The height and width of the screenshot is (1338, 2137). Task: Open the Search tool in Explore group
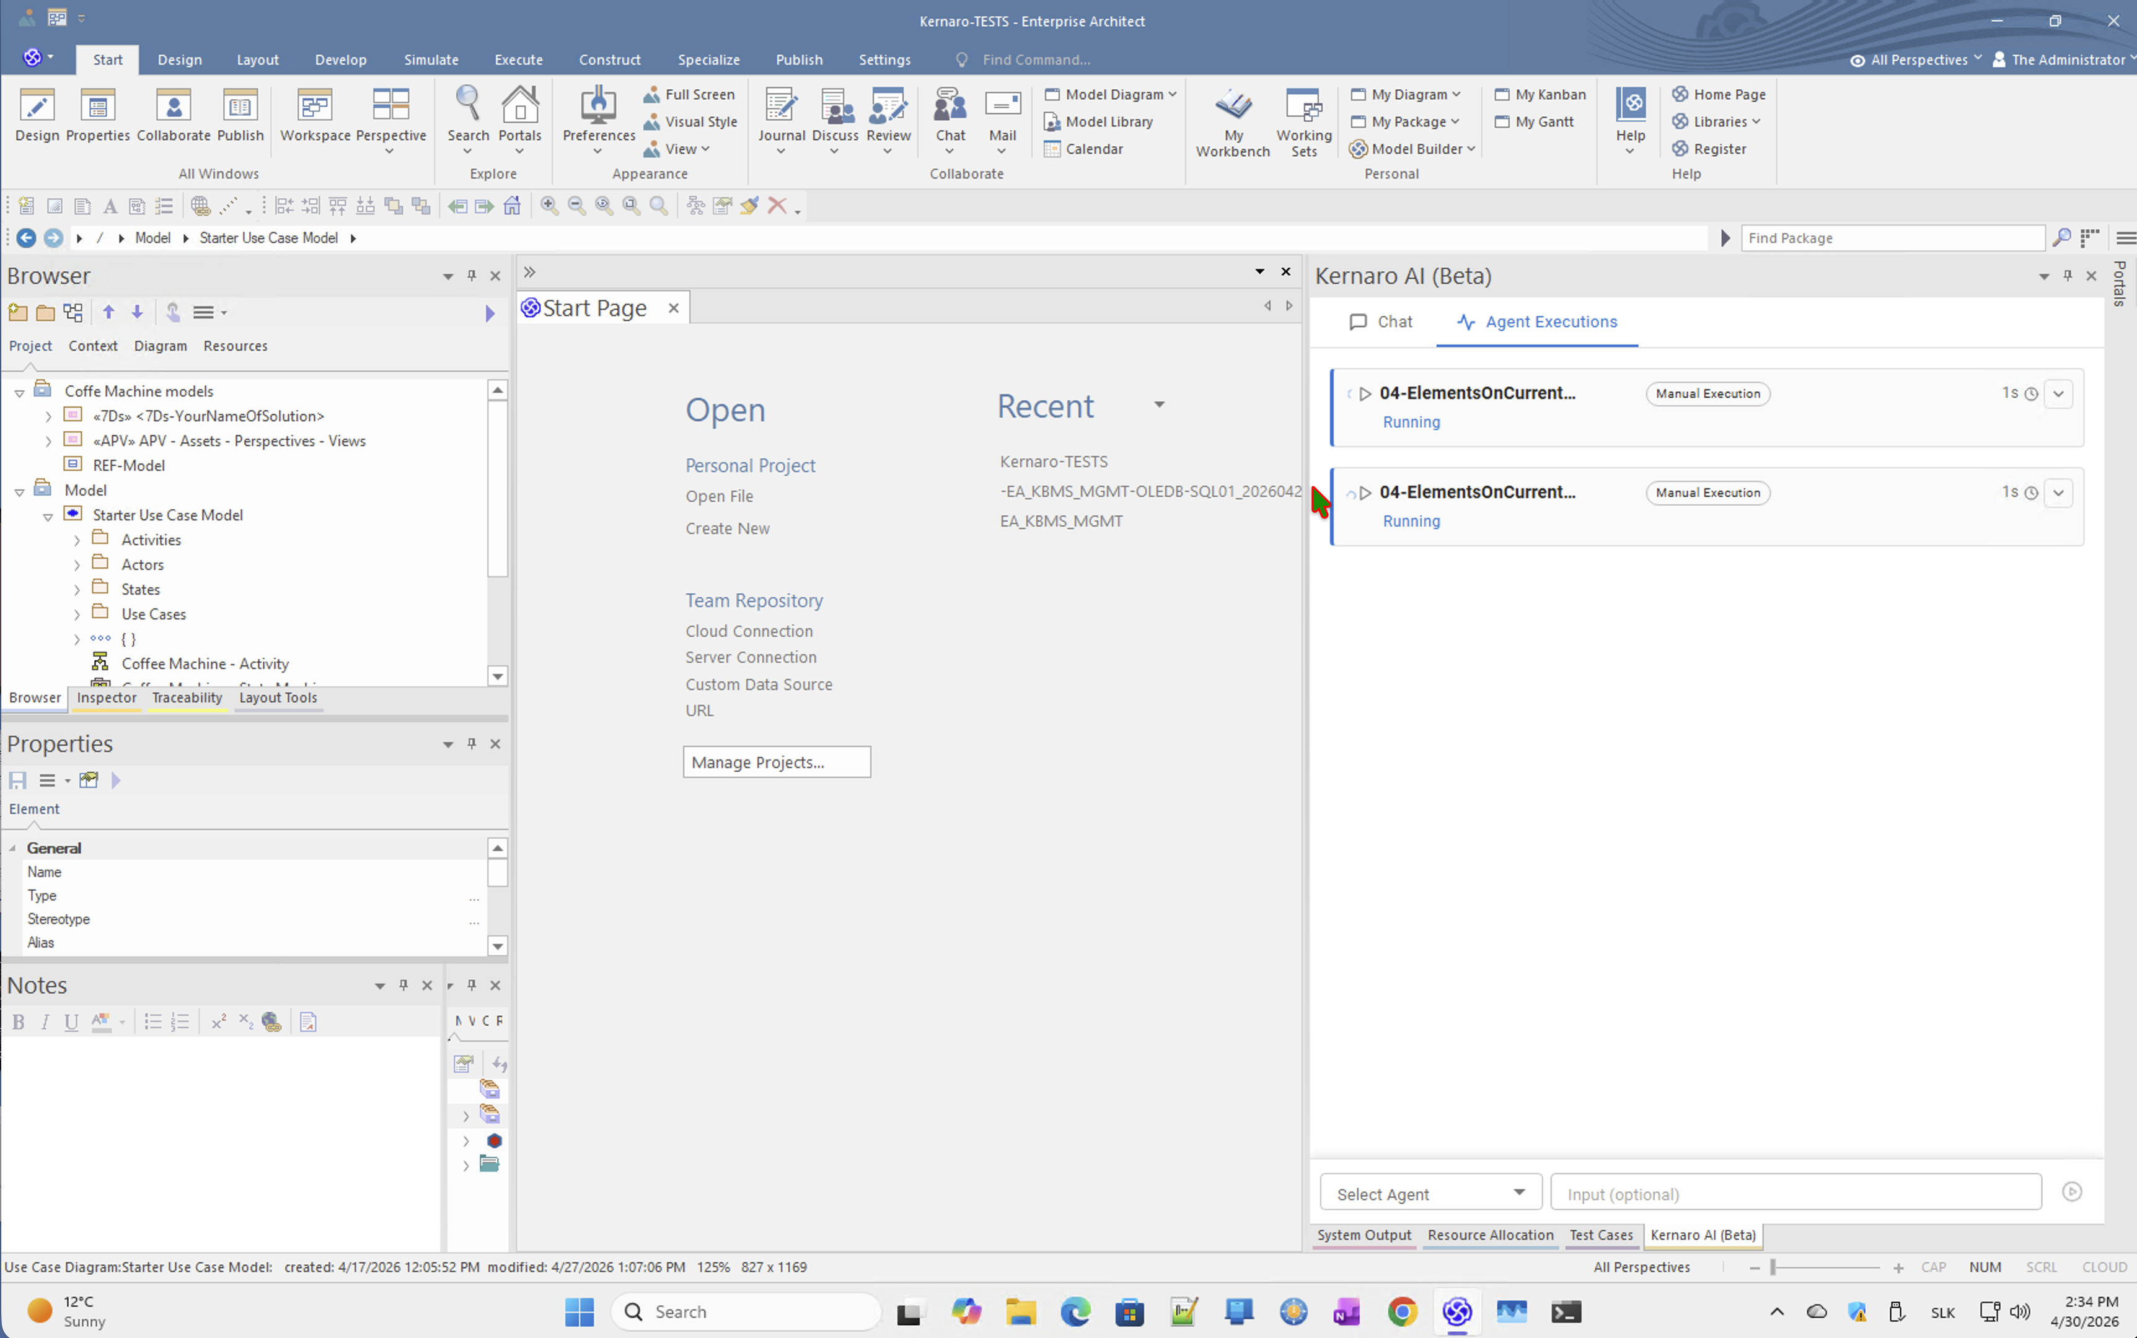(x=467, y=120)
